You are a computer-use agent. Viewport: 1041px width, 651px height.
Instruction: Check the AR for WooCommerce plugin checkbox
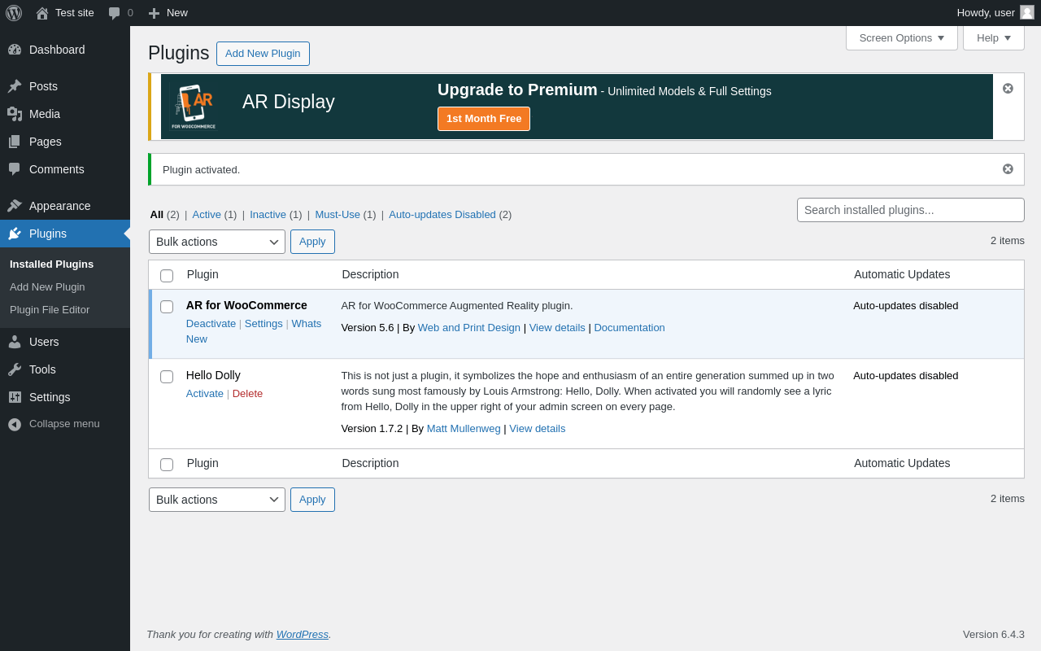tap(167, 307)
